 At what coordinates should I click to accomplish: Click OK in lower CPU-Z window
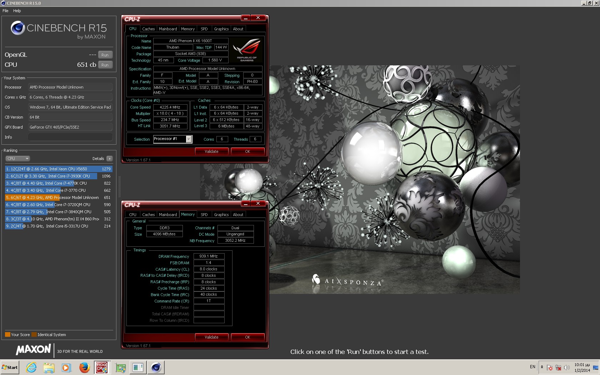tap(247, 337)
